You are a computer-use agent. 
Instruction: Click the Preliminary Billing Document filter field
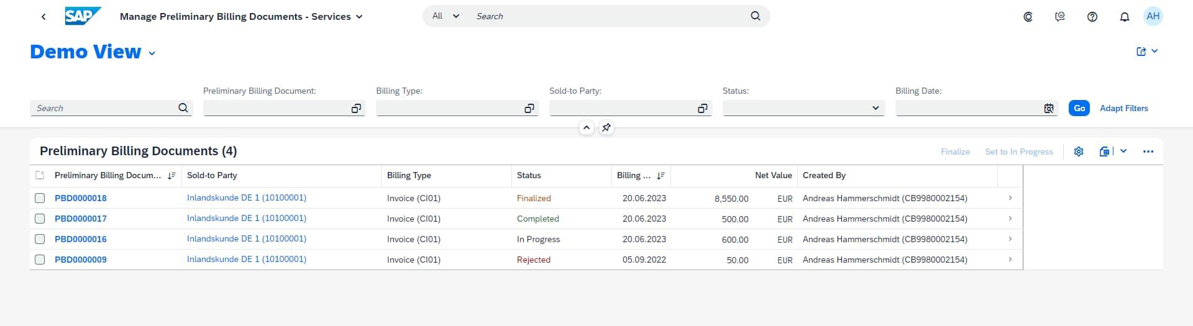[277, 108]
